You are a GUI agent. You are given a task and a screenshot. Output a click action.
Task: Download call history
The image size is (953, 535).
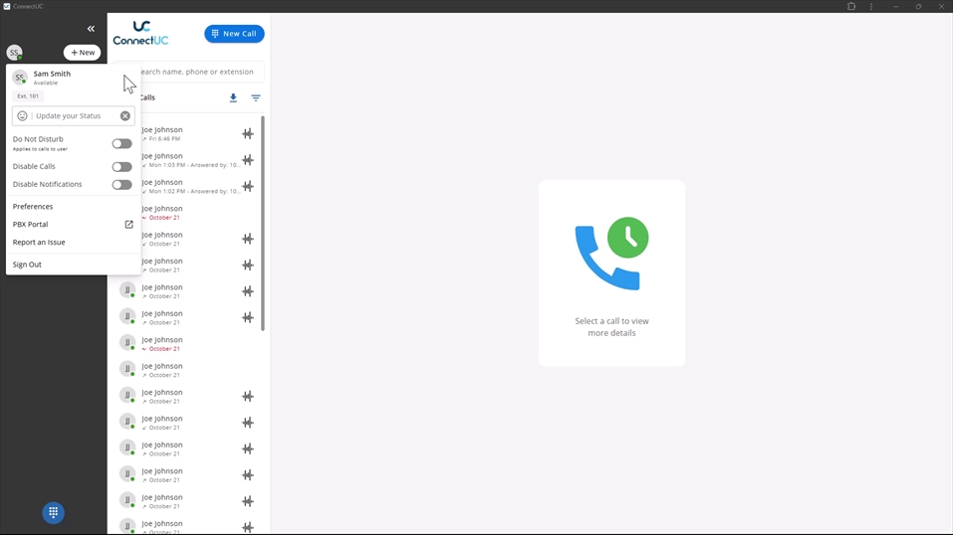click(233, 98)
